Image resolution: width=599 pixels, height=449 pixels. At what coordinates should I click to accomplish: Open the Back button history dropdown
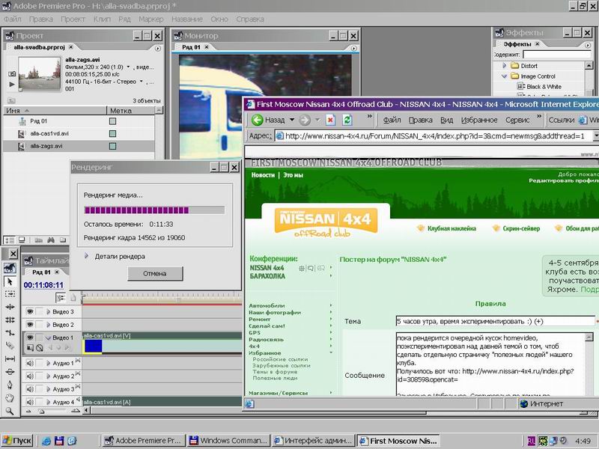point(292,120)
